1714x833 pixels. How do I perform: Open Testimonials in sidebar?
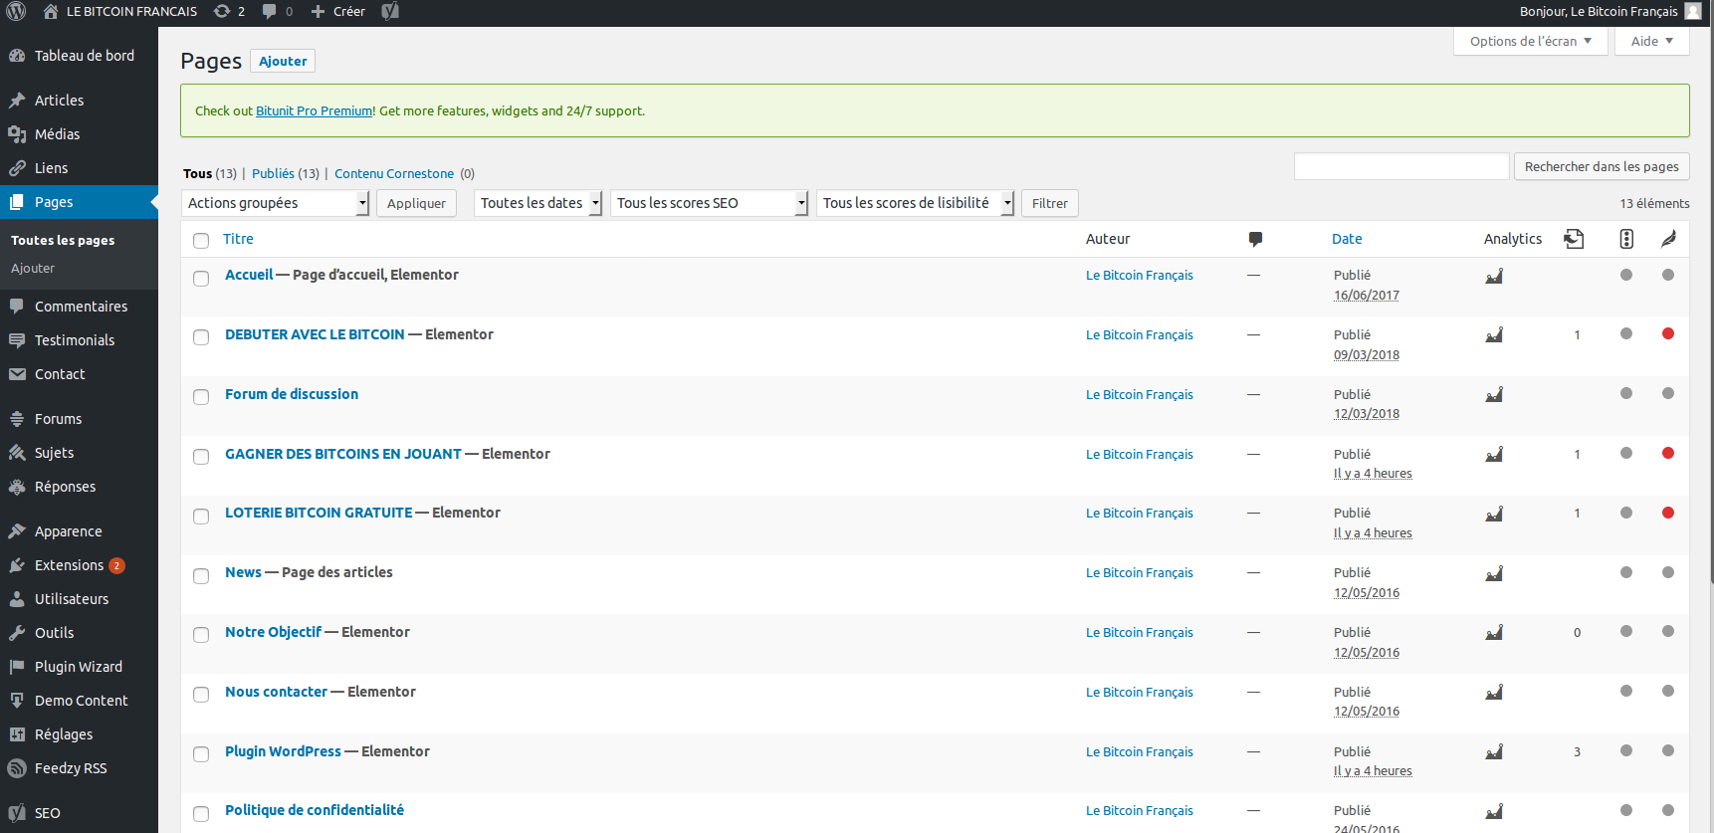tap(79, 340)
